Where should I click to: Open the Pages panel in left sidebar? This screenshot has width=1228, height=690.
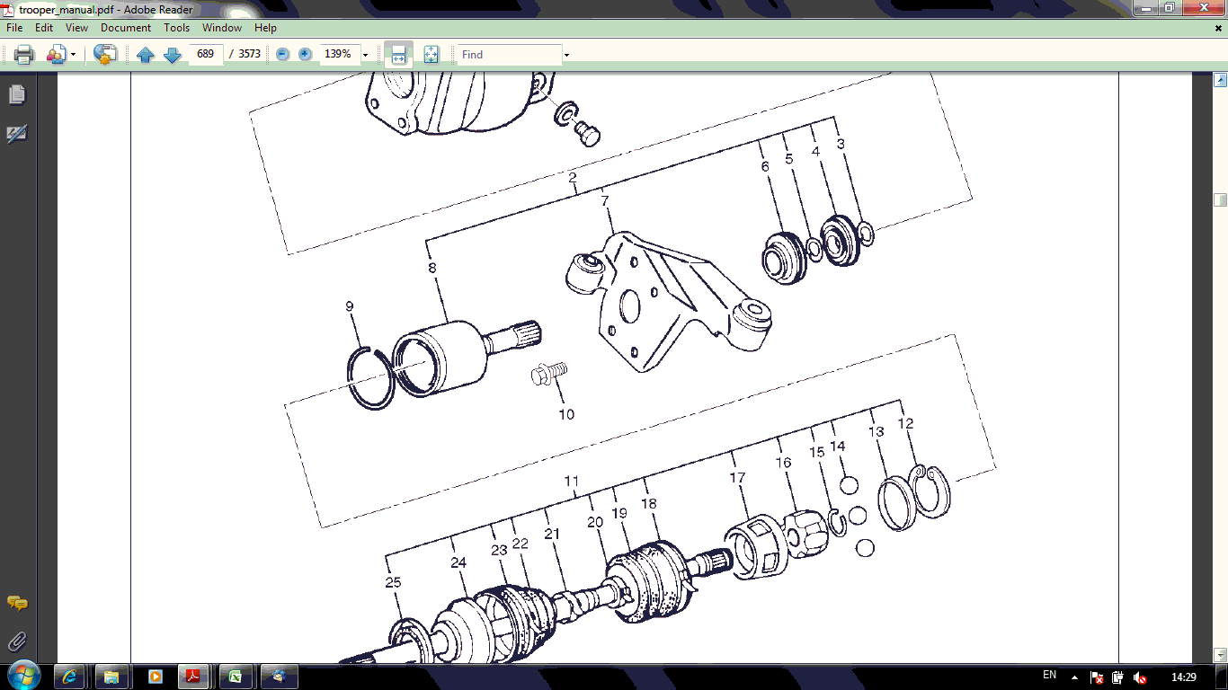(x=17, y=94)
